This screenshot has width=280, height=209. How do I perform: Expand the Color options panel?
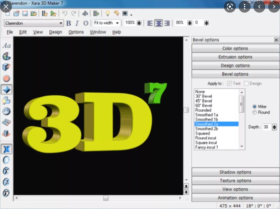click(x=235, y=48)
